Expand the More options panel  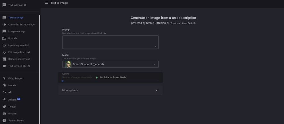click(110, 90)
